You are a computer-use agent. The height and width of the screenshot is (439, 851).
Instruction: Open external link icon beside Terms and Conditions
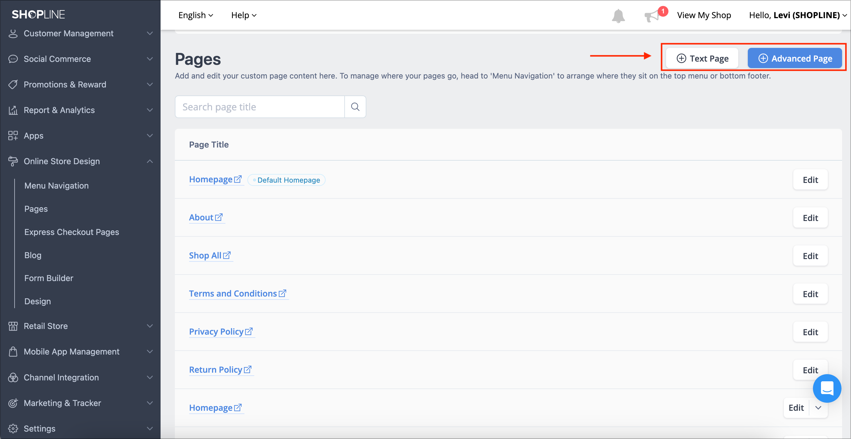click(282, 293)
